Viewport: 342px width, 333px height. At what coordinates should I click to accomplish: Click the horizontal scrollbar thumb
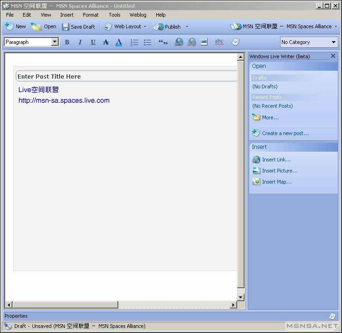pos(65,305)
